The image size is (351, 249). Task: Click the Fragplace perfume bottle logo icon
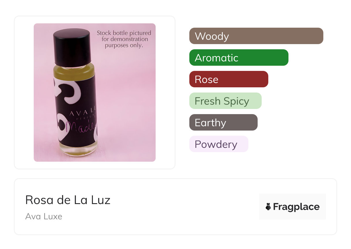(268, 207)
